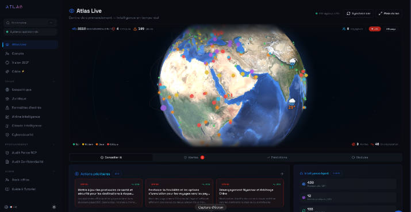Collapse the VEILLE sidebar section

[53, 82]
